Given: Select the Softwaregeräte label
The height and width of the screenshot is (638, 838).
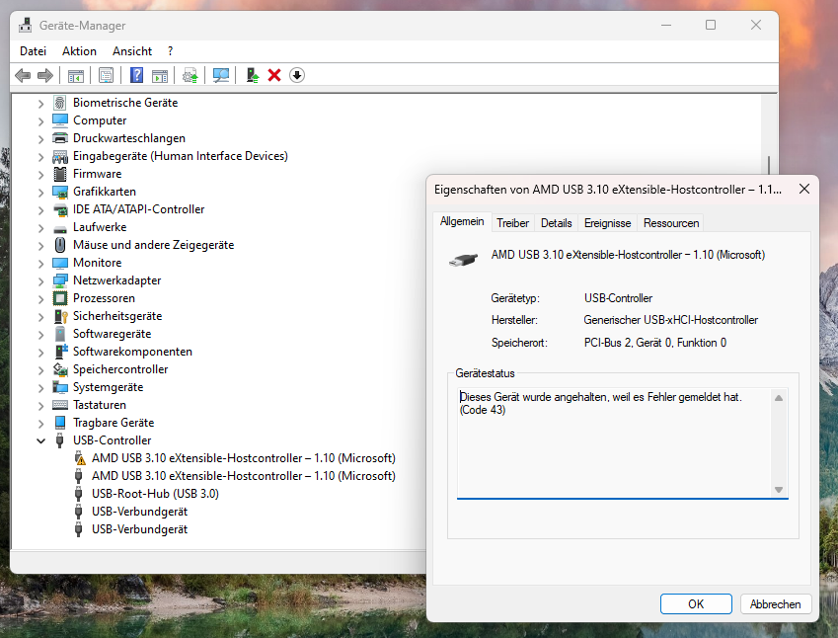Looking at the screenshot, I should pos(112,334).
